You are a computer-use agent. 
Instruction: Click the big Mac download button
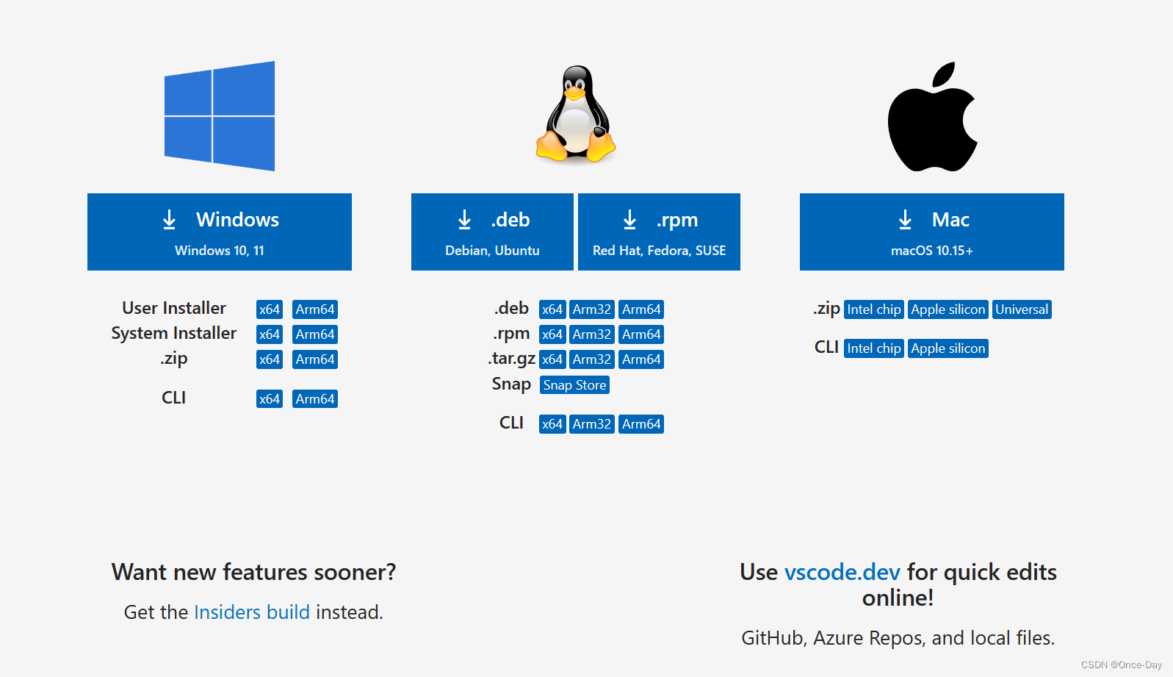[x=932, y=232]
